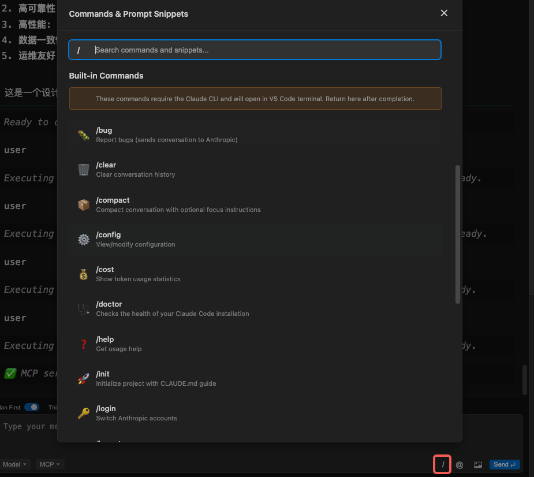534x477 pixels.
Task: Click the attach image icon
Action: click(478, 464)
